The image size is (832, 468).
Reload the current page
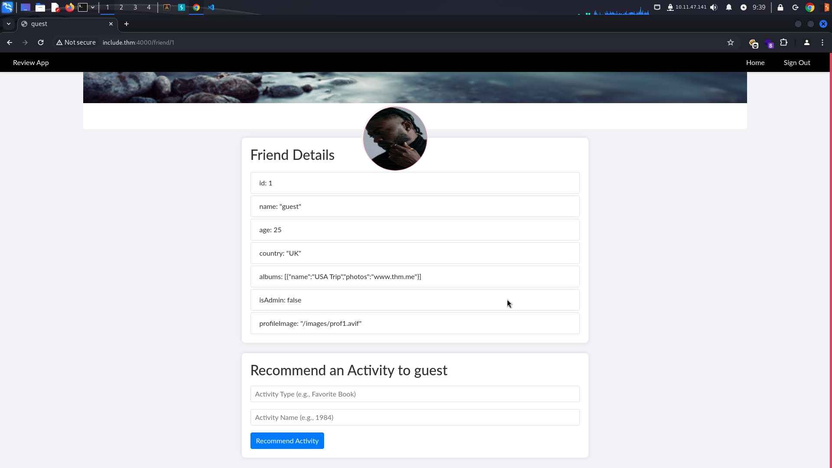click(x=41, y=42)
